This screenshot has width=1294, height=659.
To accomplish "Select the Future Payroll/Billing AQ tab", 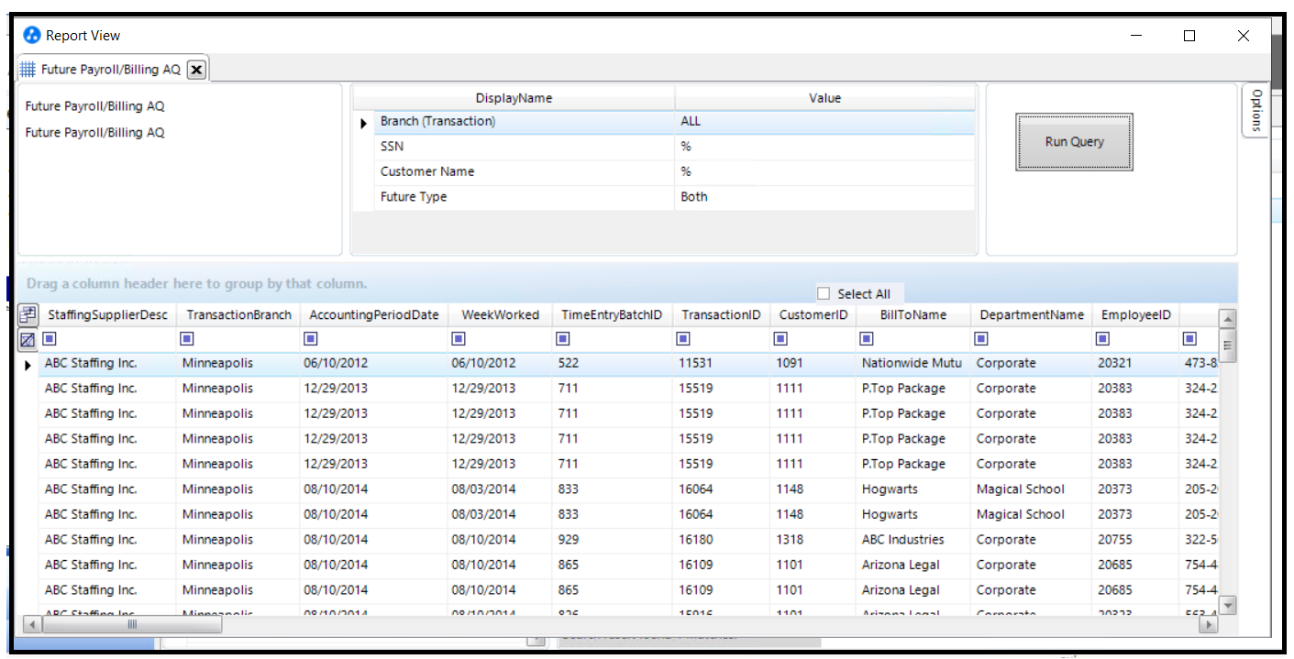I will pos(111,70).
